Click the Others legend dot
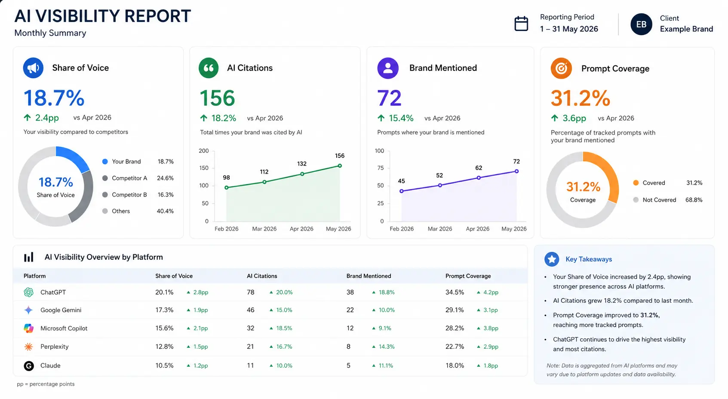The width and height of the screenshot is (728, 399). 105,211
